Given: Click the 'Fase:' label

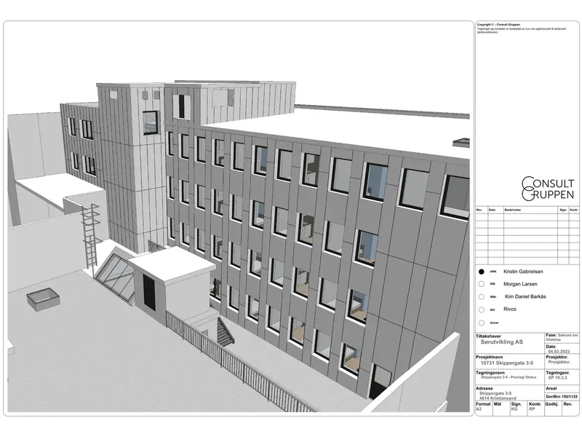Looking at the screenshot, I should 551,335.
